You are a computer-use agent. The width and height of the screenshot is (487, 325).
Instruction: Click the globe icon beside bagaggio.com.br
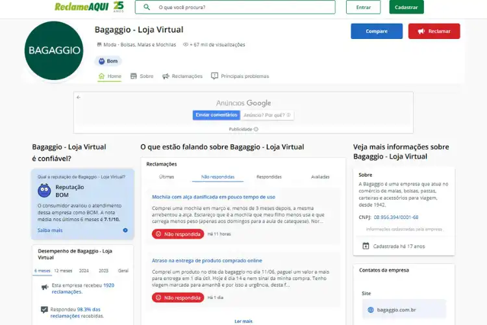coord(371,310)
